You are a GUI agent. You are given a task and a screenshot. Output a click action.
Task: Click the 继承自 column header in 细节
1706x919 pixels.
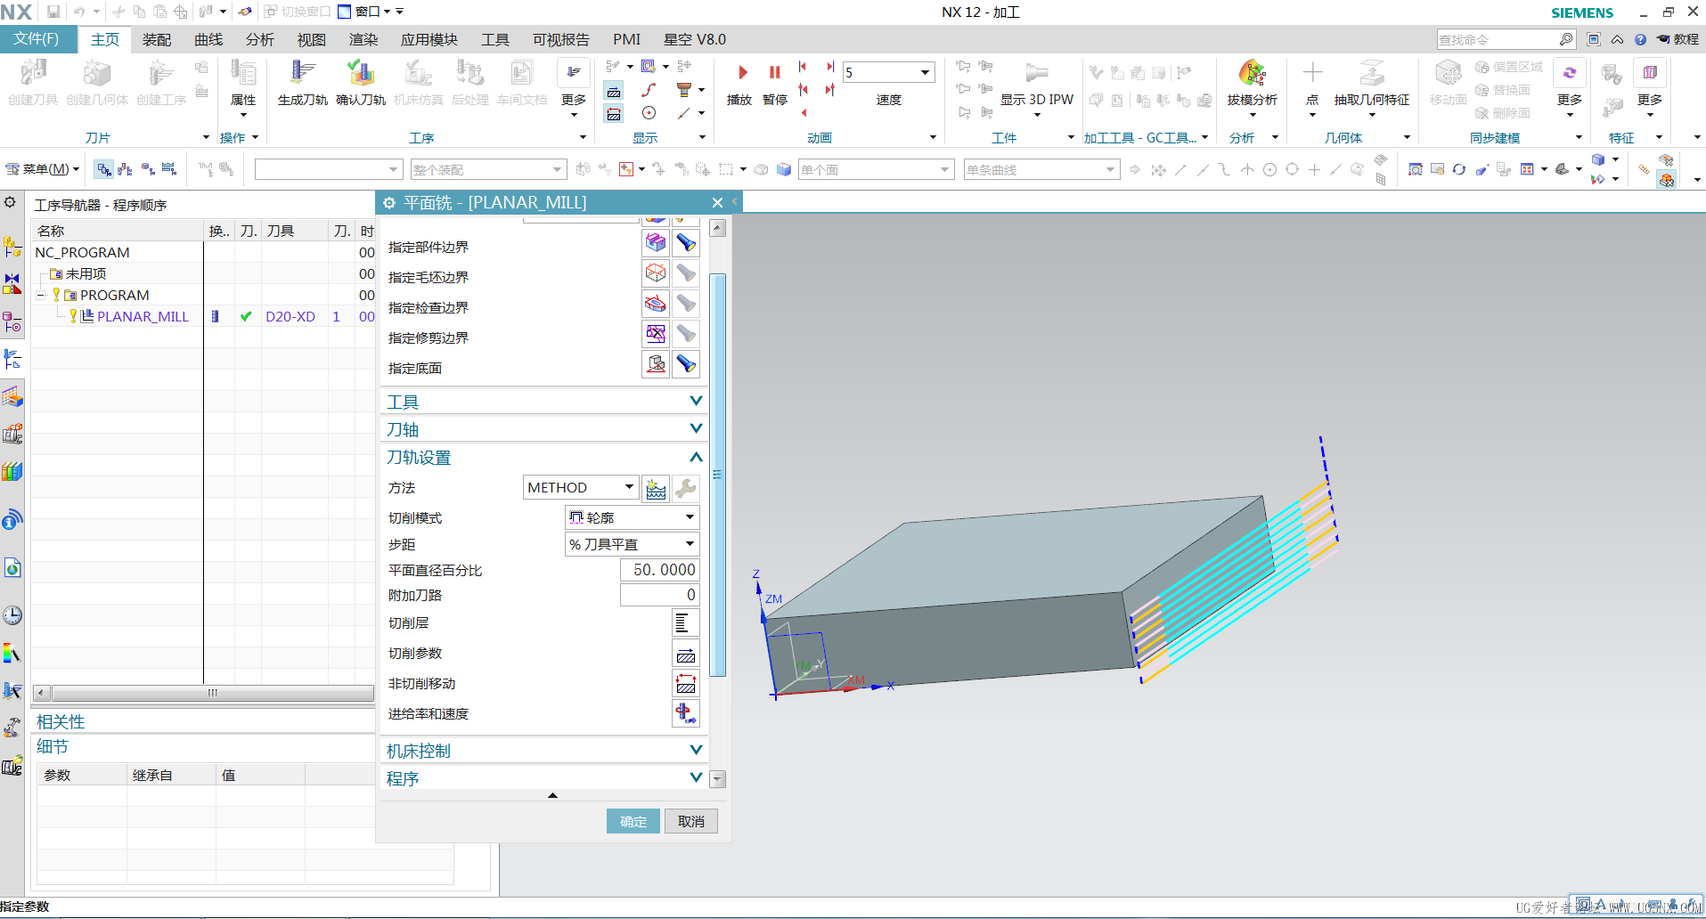pos(171,775)
